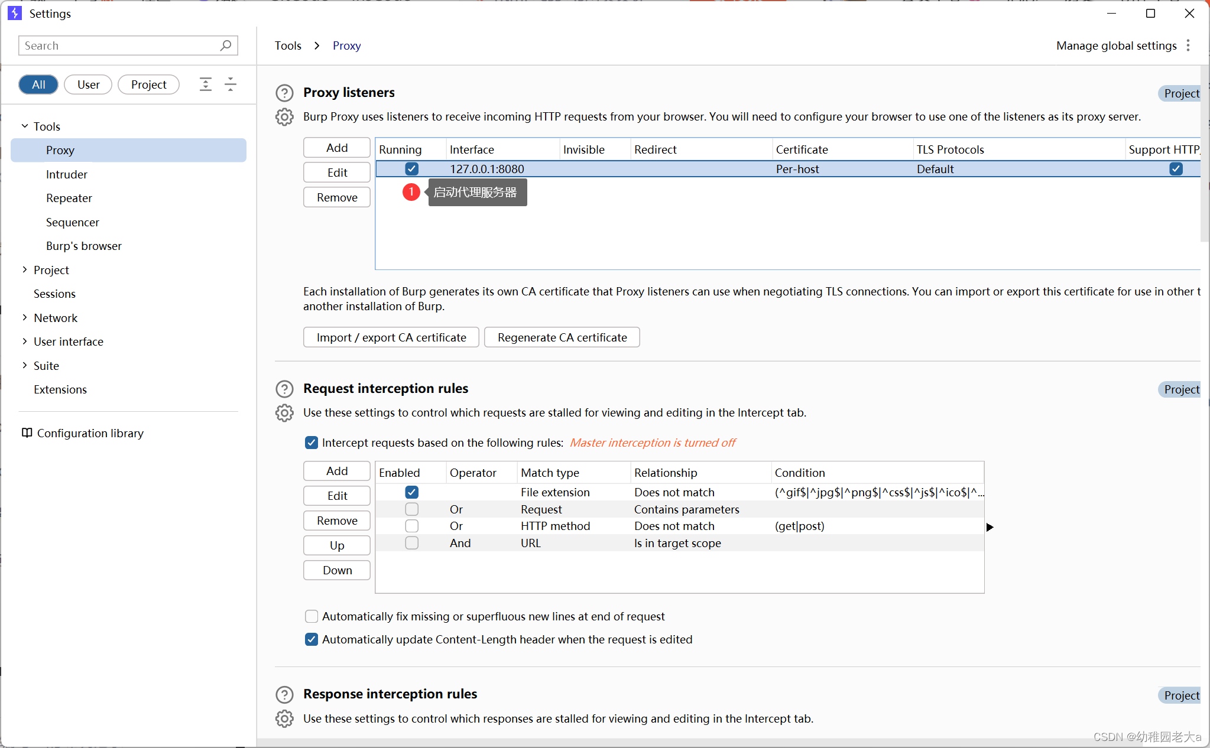Click Import / export CA certificate button
Viewport: 1210px width, 748px height.
(x=391, y=337)
